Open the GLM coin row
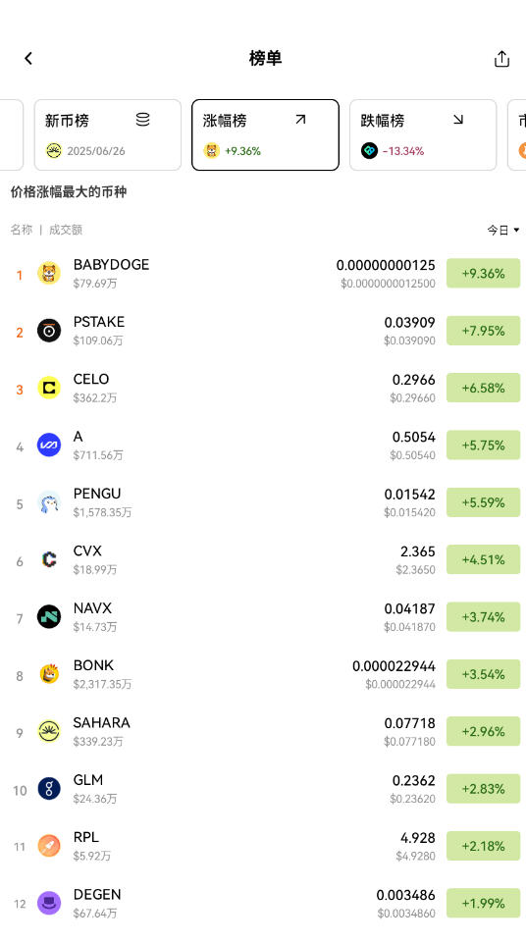The width and height of the screenshot is (526, 943). 263,789
